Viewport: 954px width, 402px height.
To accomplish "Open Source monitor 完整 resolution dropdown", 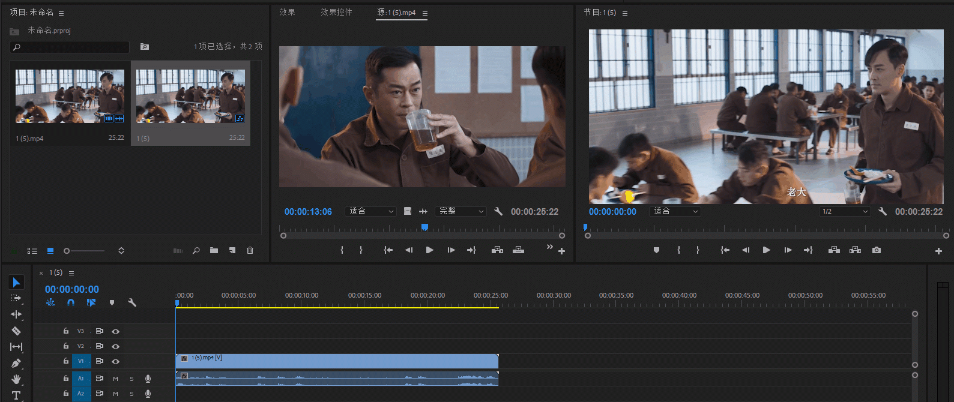I will click(460, 211).
